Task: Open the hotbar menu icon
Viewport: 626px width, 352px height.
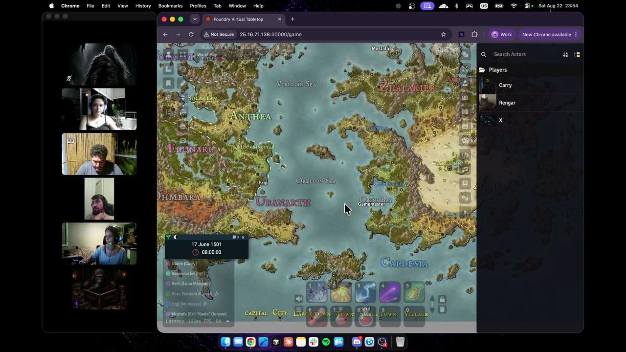Action: [x=299, y=310]
